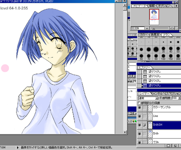
Task: Click the add layer mask icon
Action: (x=168, y=145)
